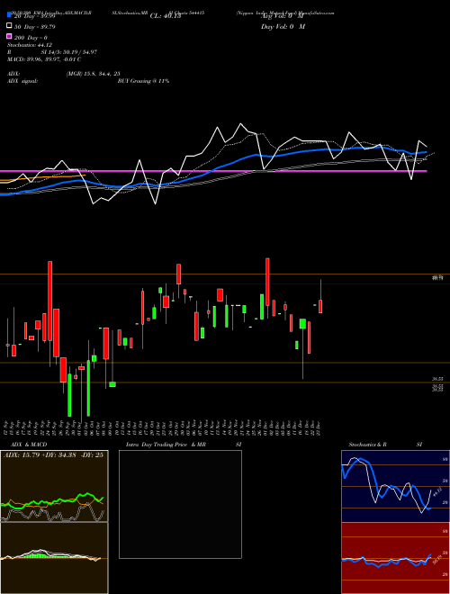Open the MACD histogram mini chart

[x=54, y=558]
